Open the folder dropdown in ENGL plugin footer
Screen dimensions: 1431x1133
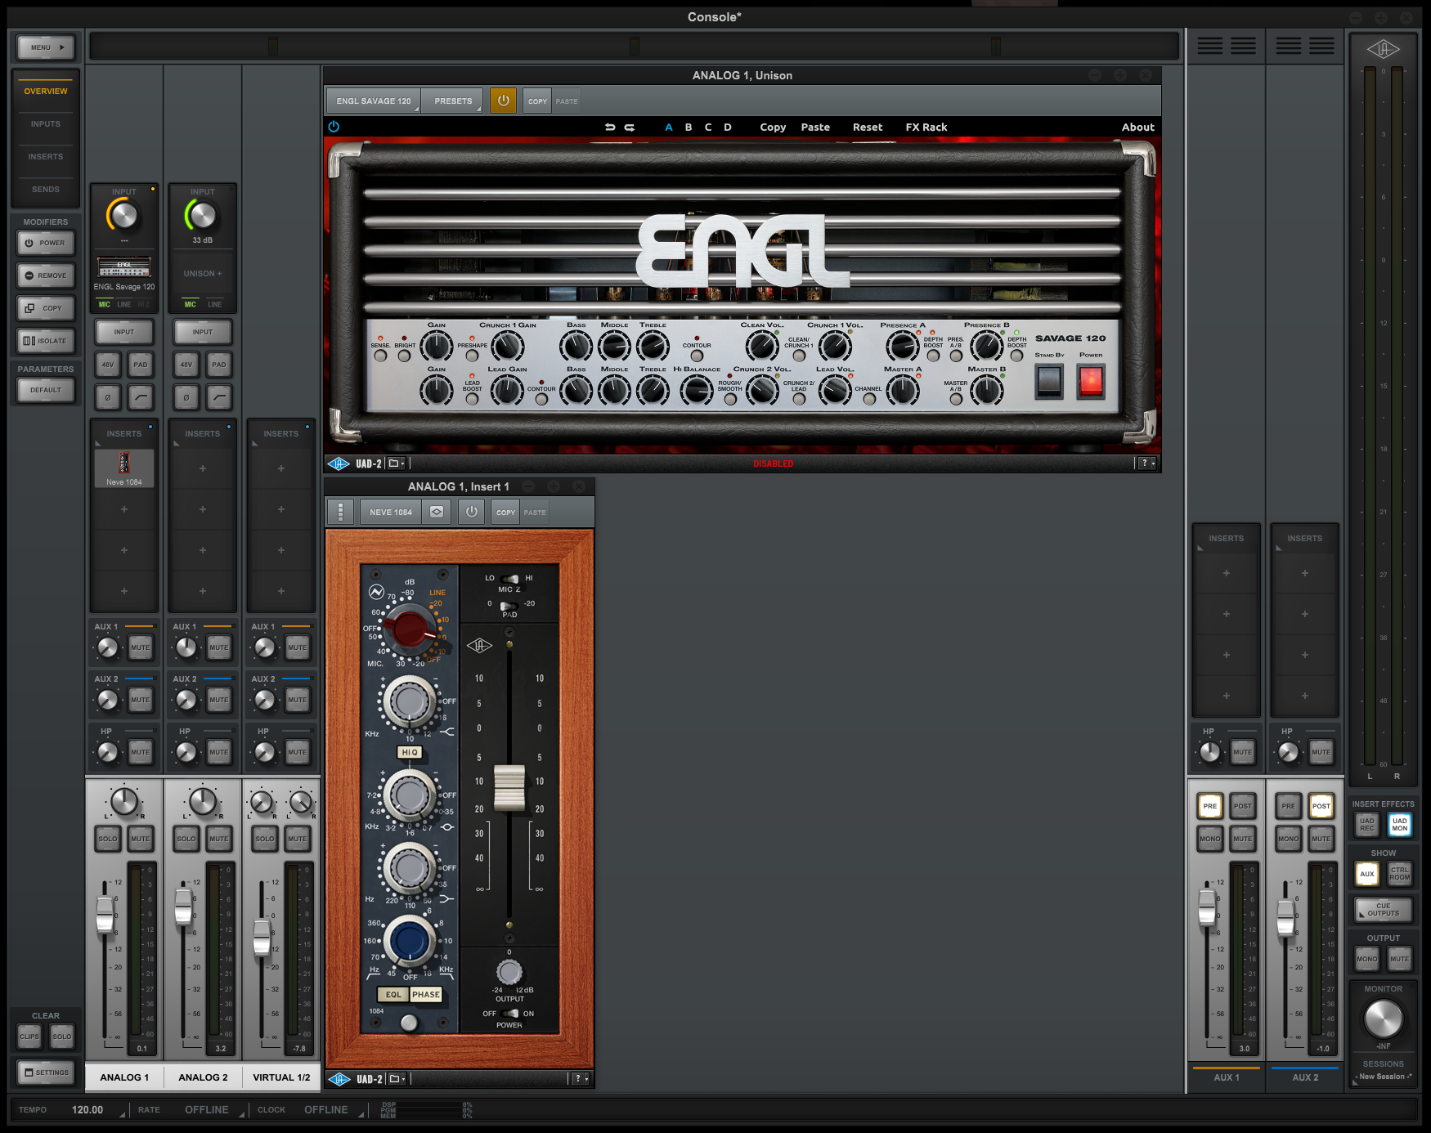(x=397, y=463)
